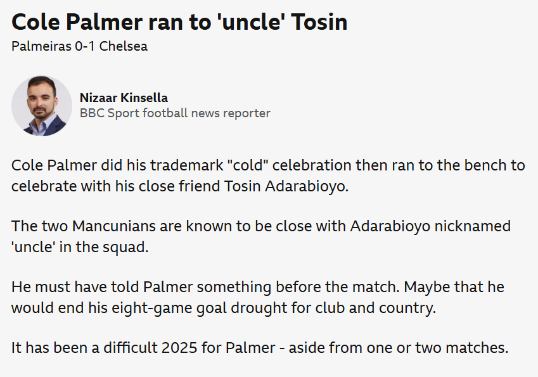
Task: Click 'BBC Sport football news reporter' text
Action: coord(175,113)
